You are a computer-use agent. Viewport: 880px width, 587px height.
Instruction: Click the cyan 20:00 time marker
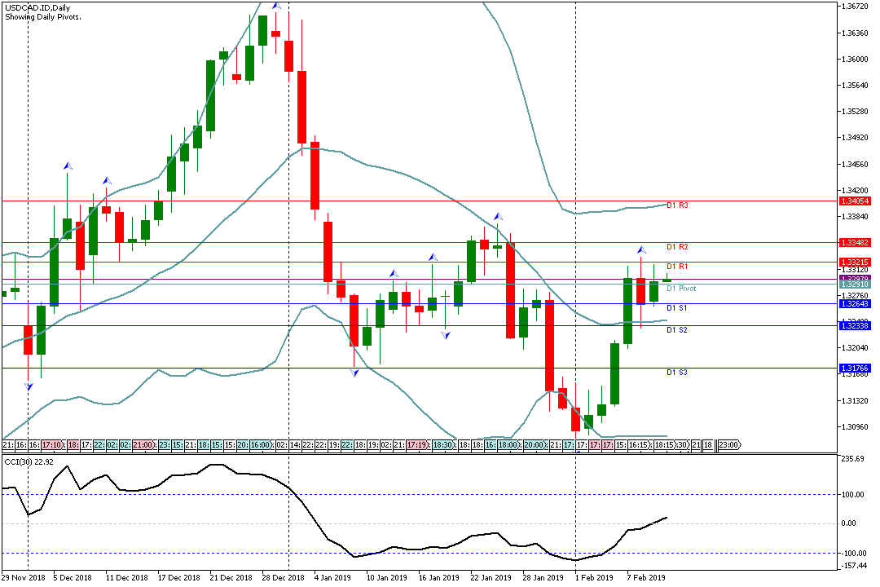coord(535,445)
